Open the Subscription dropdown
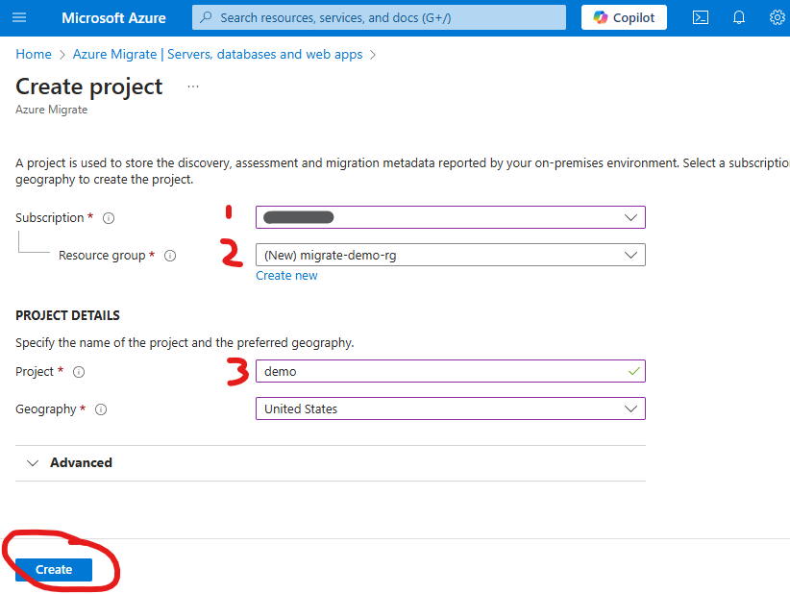 (450, 217)
